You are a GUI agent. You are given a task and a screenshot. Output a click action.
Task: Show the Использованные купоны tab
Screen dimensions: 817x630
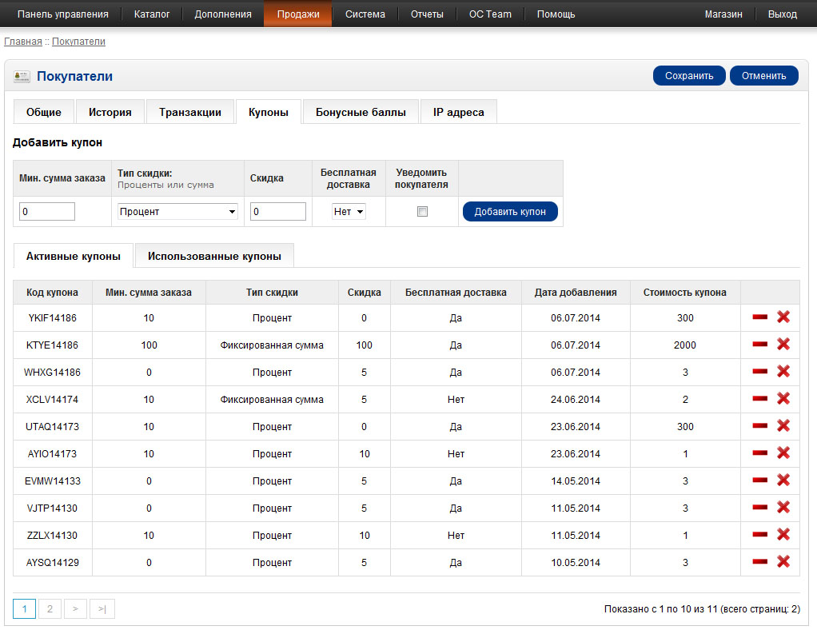pos(214,257)
